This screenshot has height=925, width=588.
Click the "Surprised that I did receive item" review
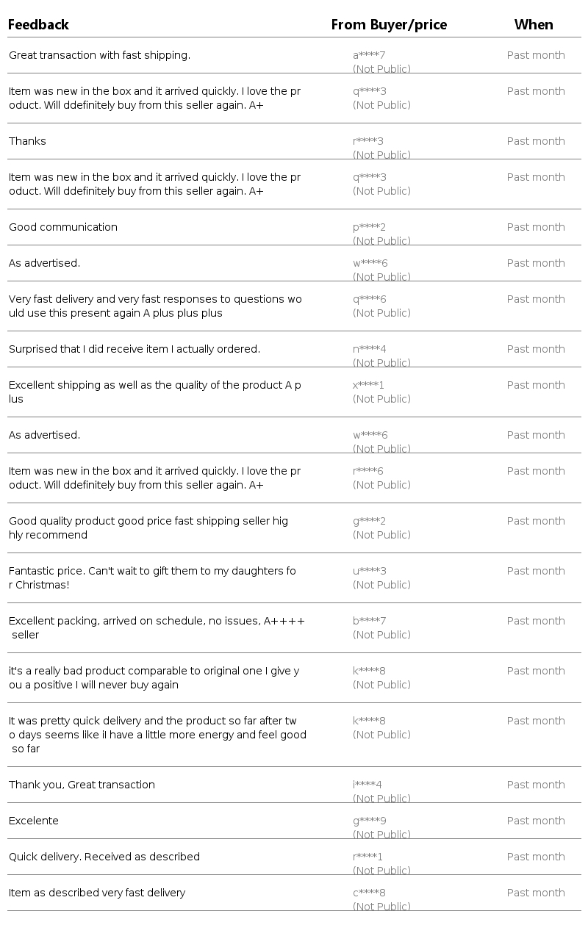(x=135, y=349)
